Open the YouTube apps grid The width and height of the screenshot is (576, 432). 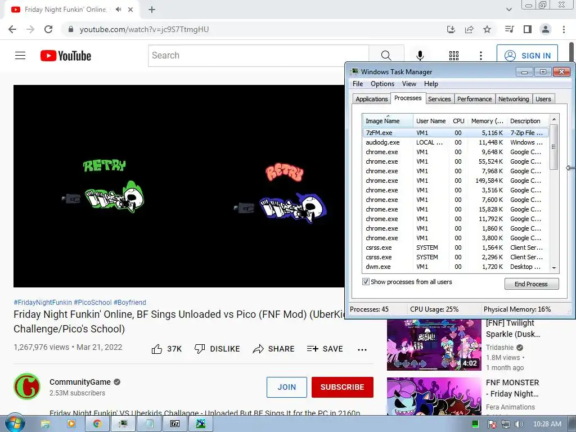454,56
